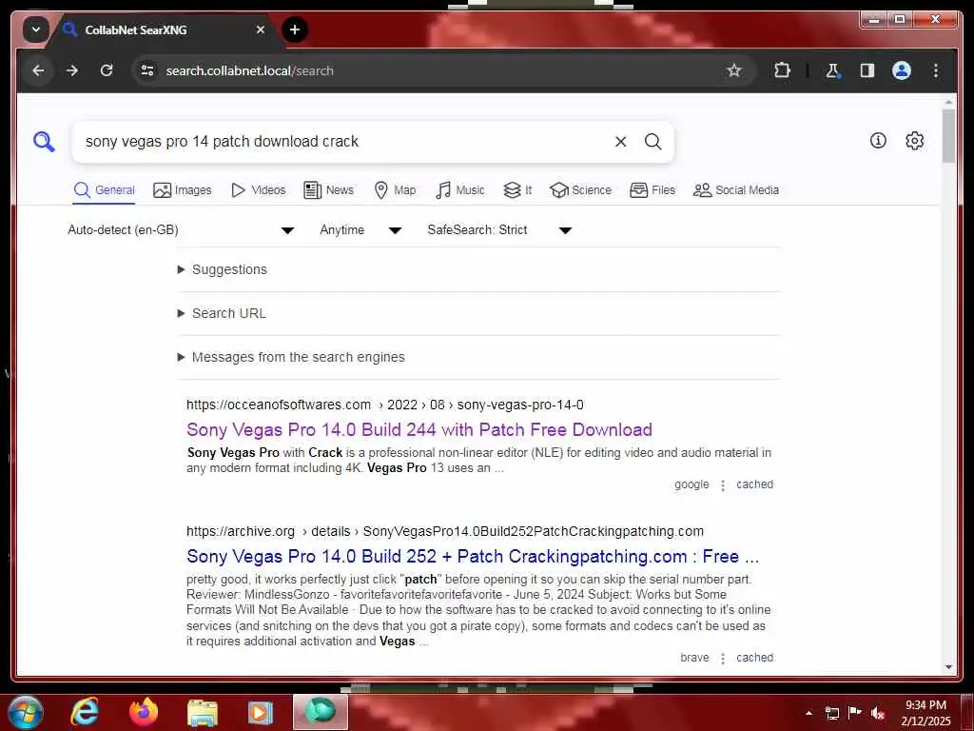
Task: Open Sony Vegas Pro 14.0 Build 244 result
Action: (x=419, y=429)
